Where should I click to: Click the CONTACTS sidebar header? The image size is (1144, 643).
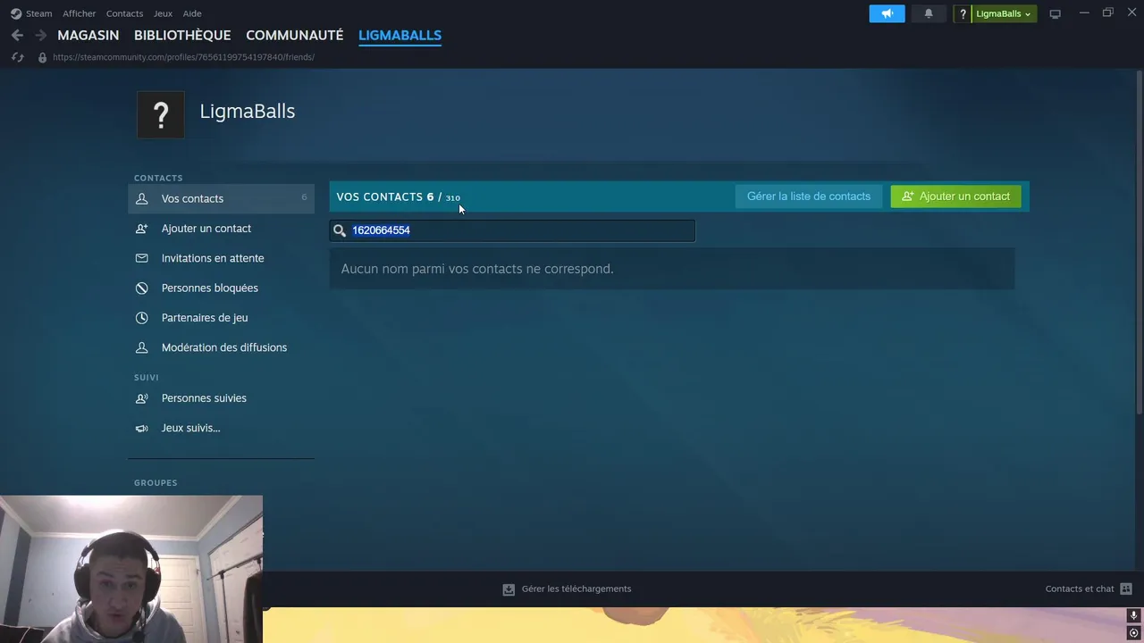click(x=158, y=178)
